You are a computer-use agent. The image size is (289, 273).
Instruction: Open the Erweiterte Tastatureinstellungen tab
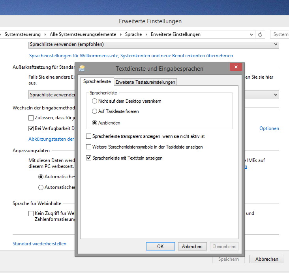[145, 82]
